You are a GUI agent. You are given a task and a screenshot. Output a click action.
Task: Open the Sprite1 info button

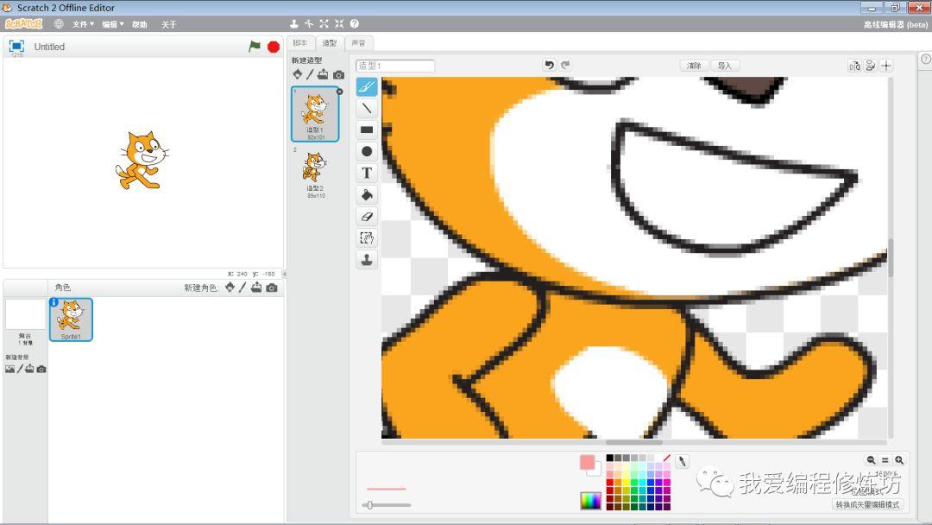click(x=54, y=302)
